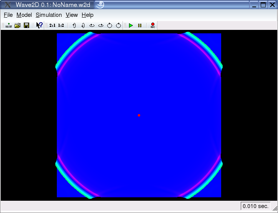Click the fifth rotation icon with circle
The image size is (278, 213).
point(109,25)
